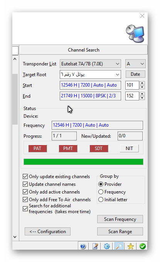The width and height of the screenshot is (160, 262).
Task: Click the satellite dish and monitor icon
Action: (135, 33)
